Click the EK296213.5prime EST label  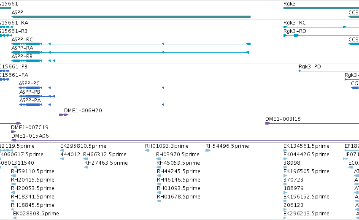tap(306, 214)
